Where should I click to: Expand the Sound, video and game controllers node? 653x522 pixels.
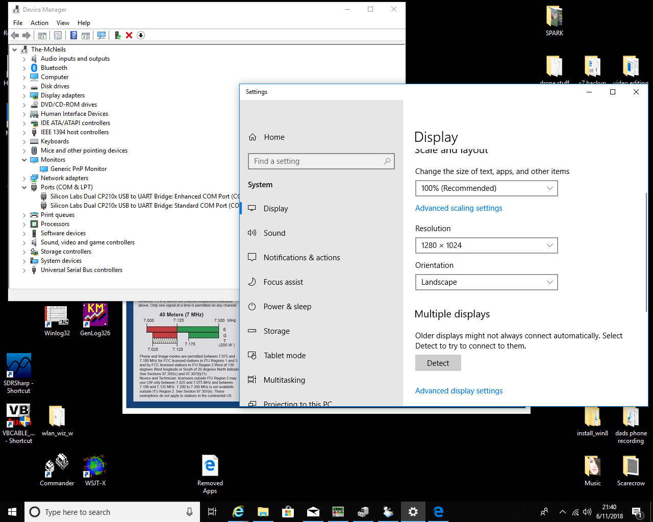pyautogui.click(x=24, y=242)
